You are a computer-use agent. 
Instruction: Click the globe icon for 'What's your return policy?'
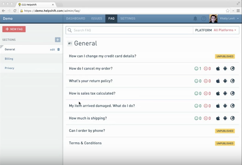(x=232, y=81)
